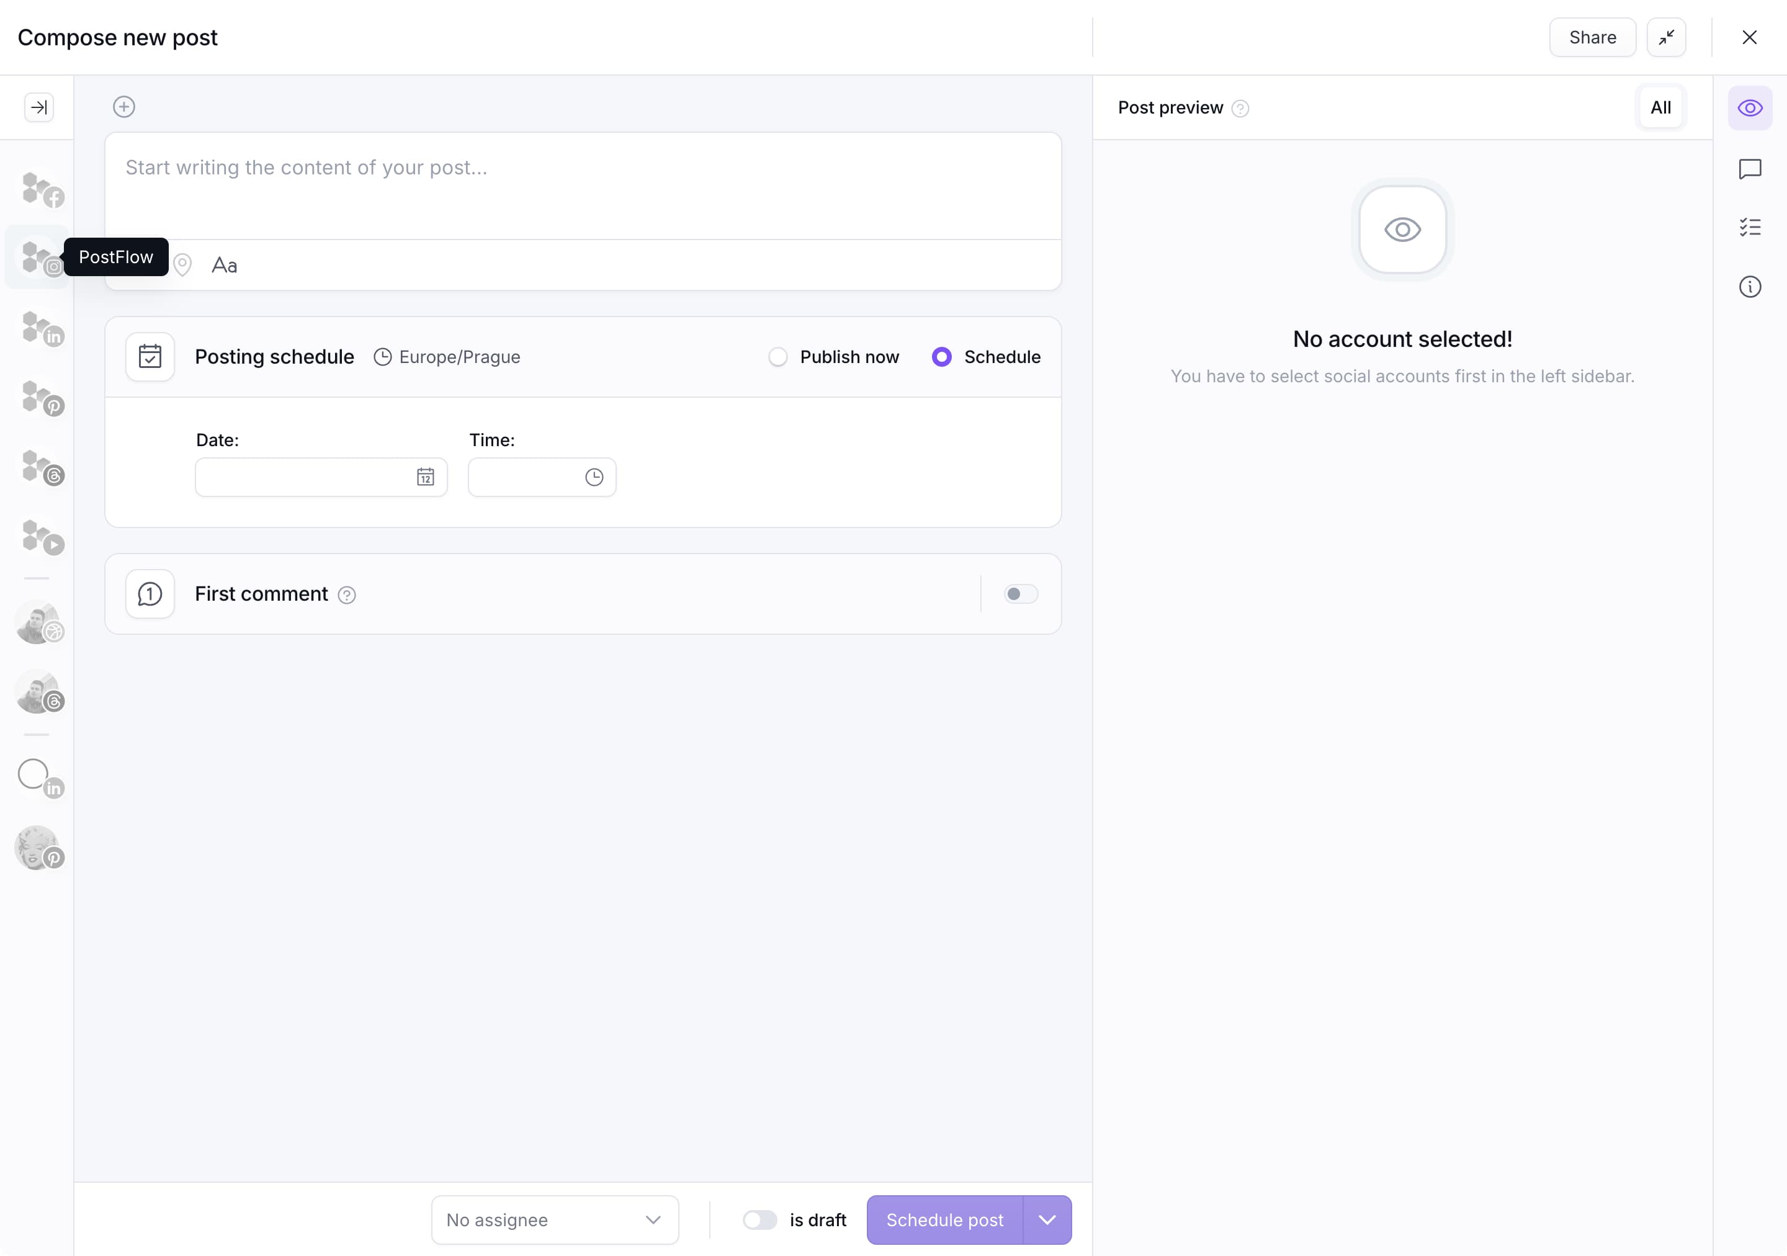1787x1256 pixels.
Task: Click the location pin icon
Action: [x=182, y=264]
